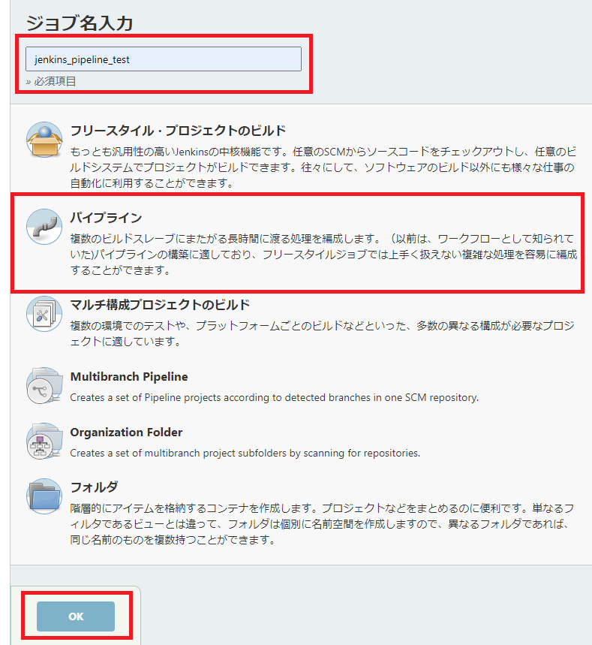Click the パイプライン description text

323,255
